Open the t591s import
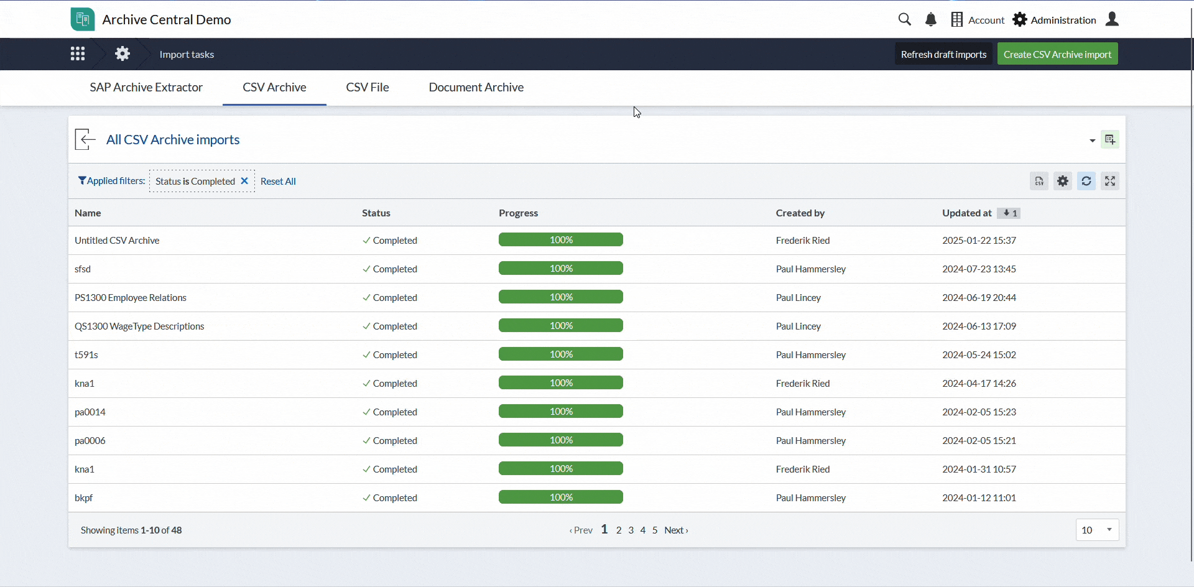This screenshot has width=1194, height=587. [x=597, y=355]
